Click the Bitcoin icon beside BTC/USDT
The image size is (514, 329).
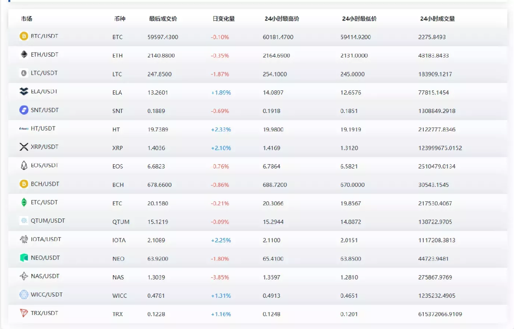[24, 36]
